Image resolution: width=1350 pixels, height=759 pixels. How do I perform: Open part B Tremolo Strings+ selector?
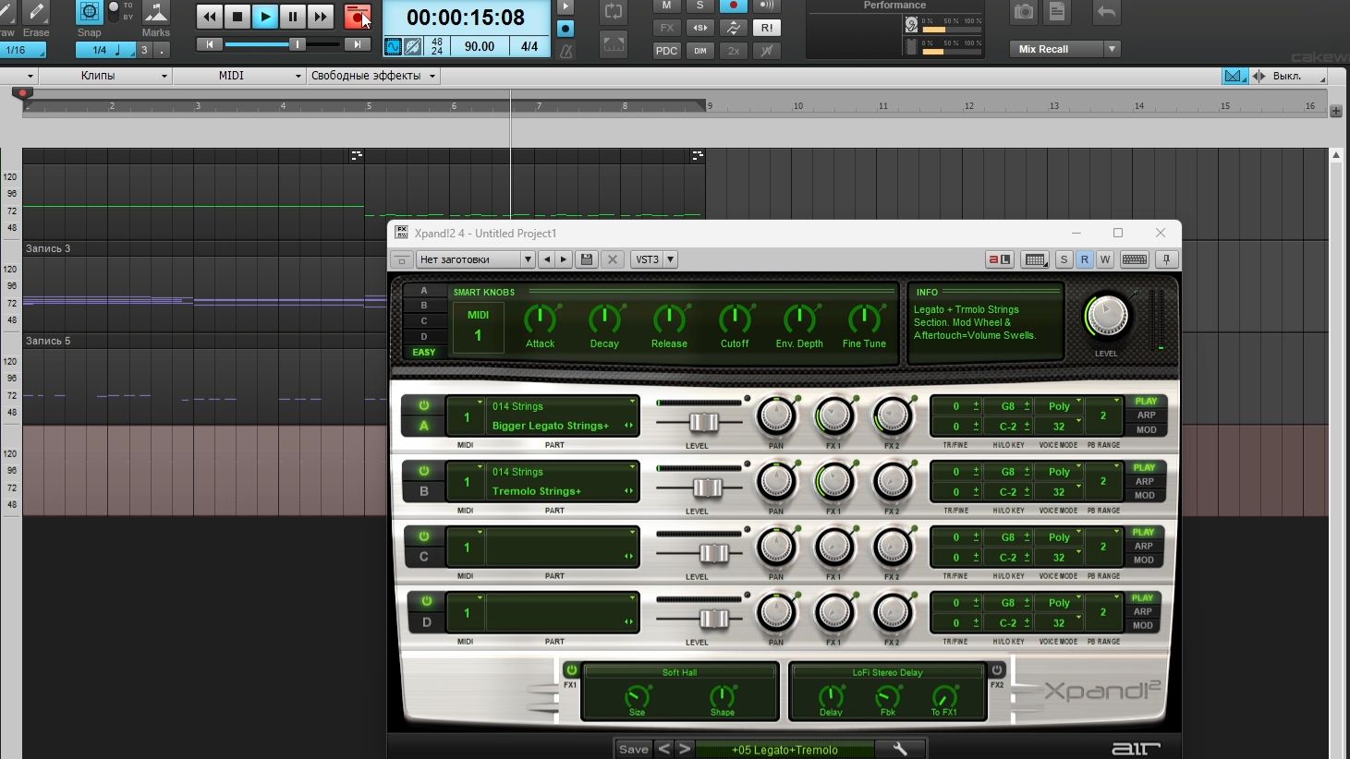click(563, 491)
